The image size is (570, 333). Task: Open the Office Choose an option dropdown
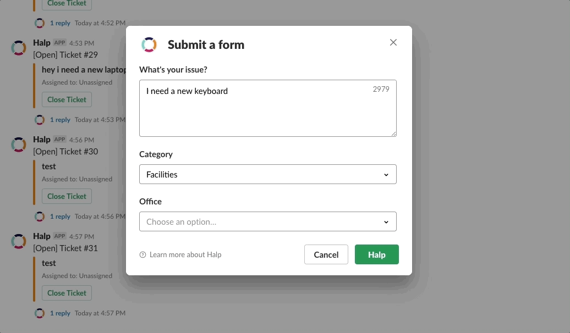click(x=268, y=221)
